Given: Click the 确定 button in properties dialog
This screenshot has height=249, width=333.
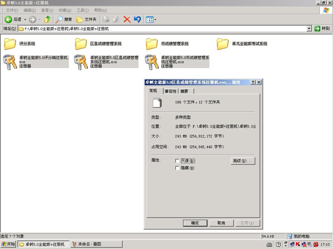Looking at the screenshot, I should coord(195,223).
